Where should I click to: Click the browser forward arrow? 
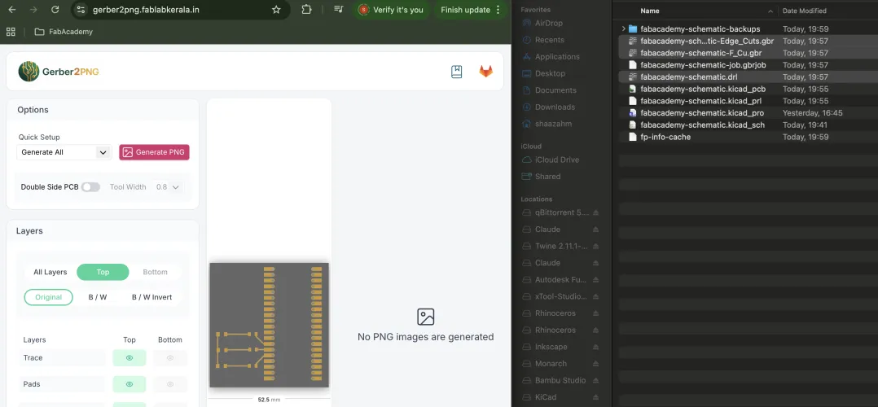(x=33, y=10)
